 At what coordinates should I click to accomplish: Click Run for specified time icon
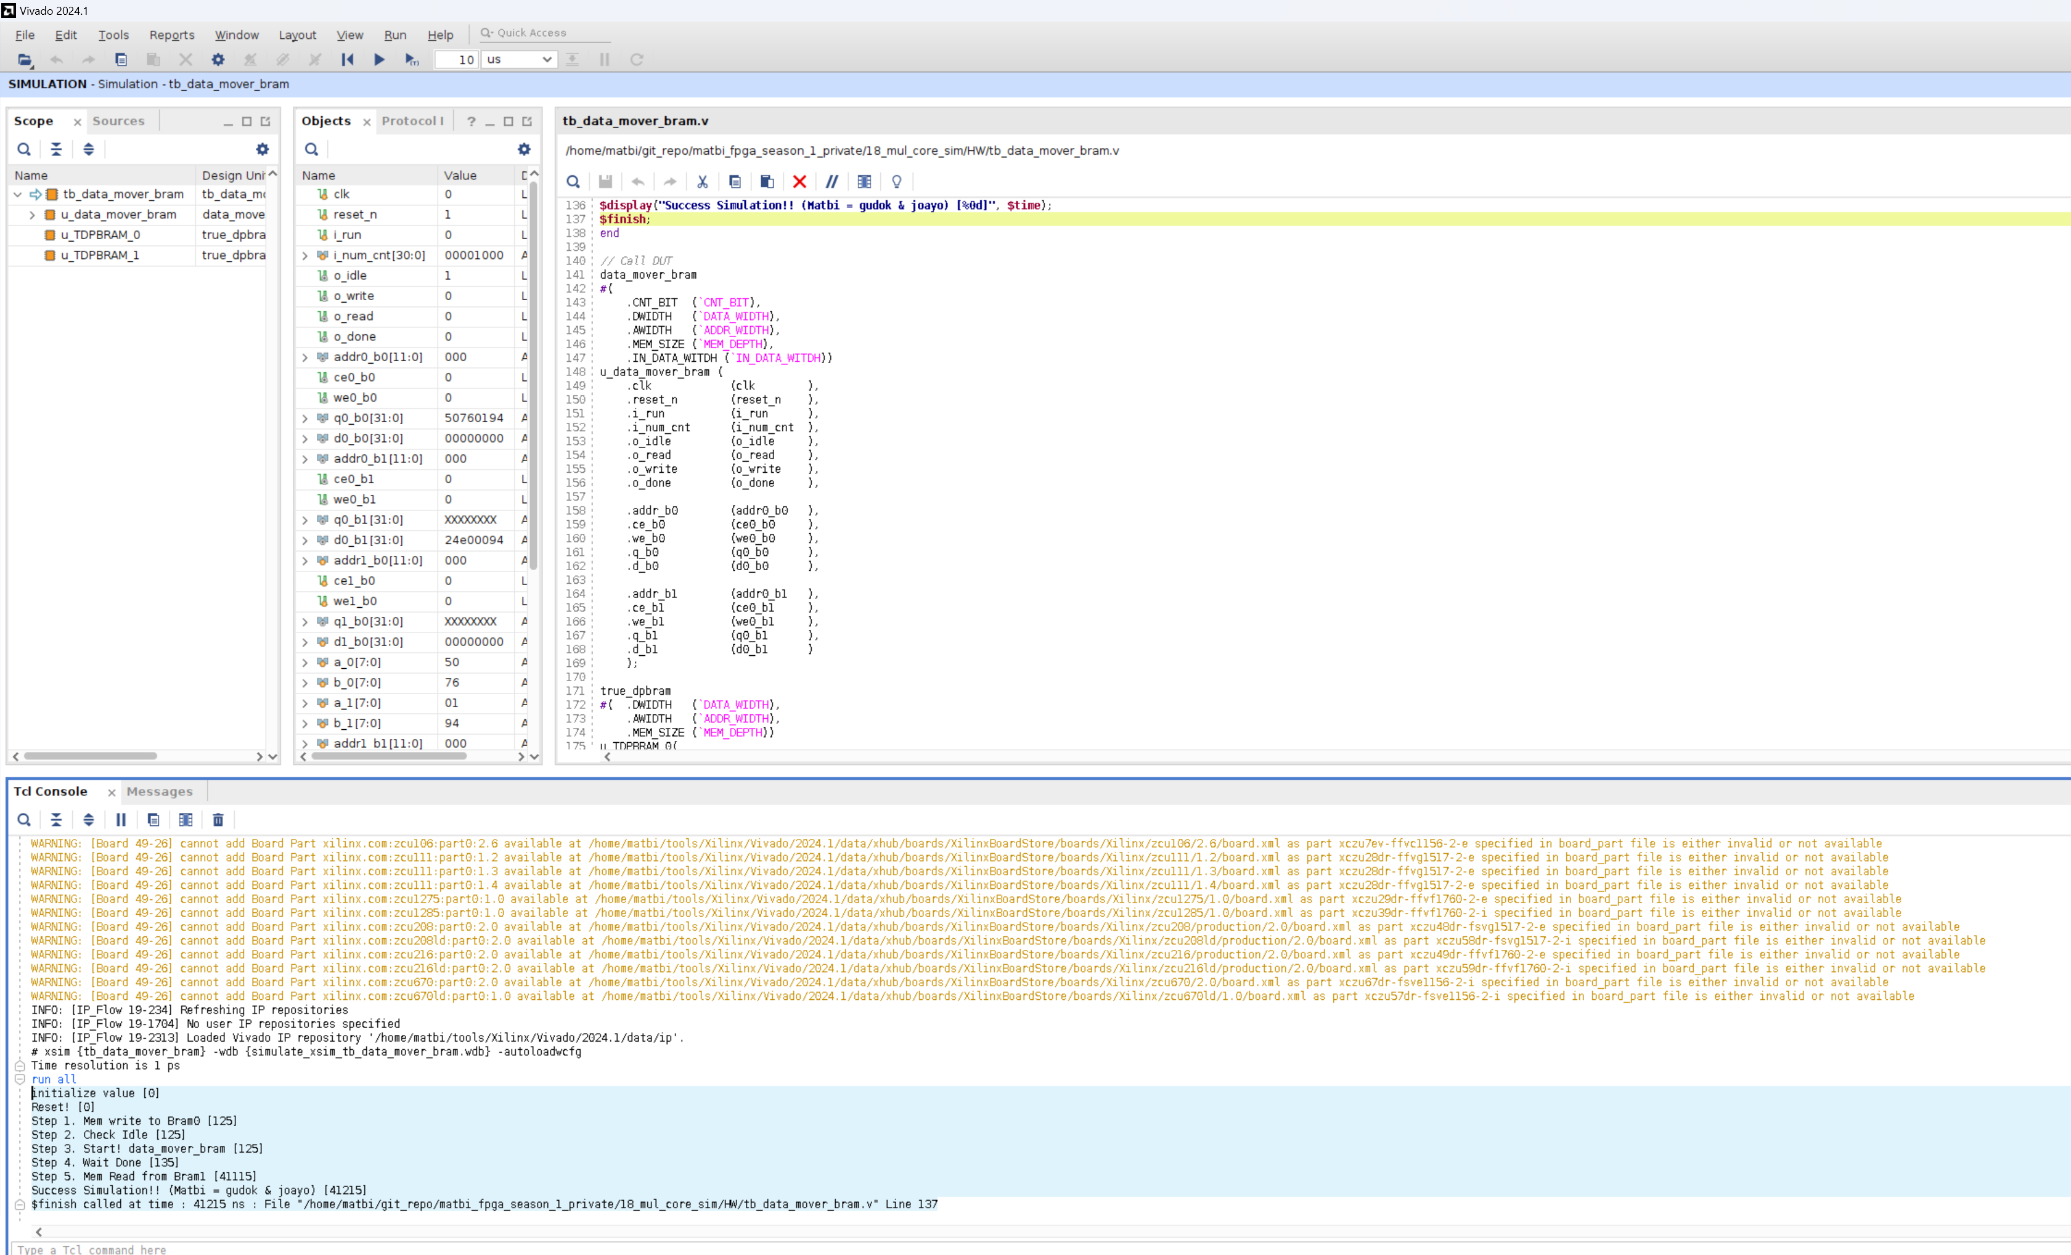[412, 60]
